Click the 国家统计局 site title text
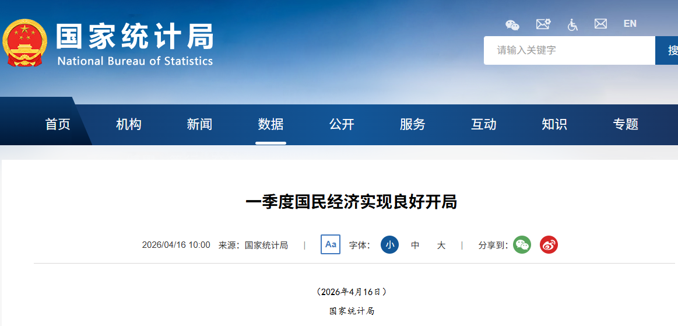Image resolution: width=678 pixels, height=326 pixels. pyautogui.click(x=135, y=37)
